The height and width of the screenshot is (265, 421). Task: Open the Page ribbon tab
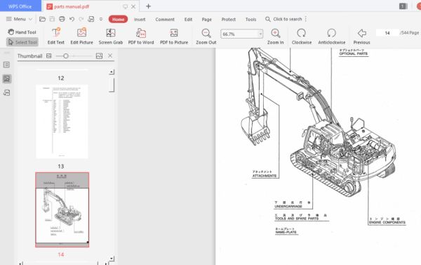click(207, 20)
